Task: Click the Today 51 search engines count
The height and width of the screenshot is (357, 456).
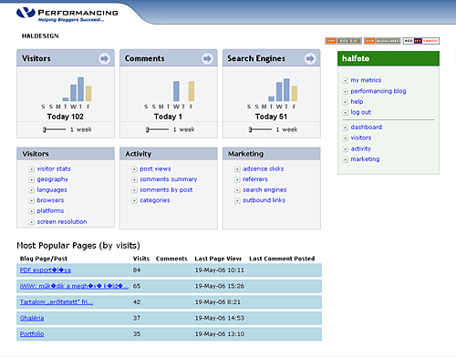Action: point(271,117)
